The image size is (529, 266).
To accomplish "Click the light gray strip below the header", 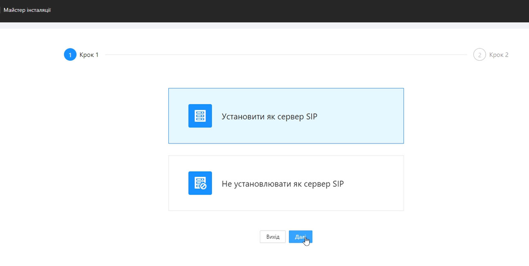I will coord(264,26).
